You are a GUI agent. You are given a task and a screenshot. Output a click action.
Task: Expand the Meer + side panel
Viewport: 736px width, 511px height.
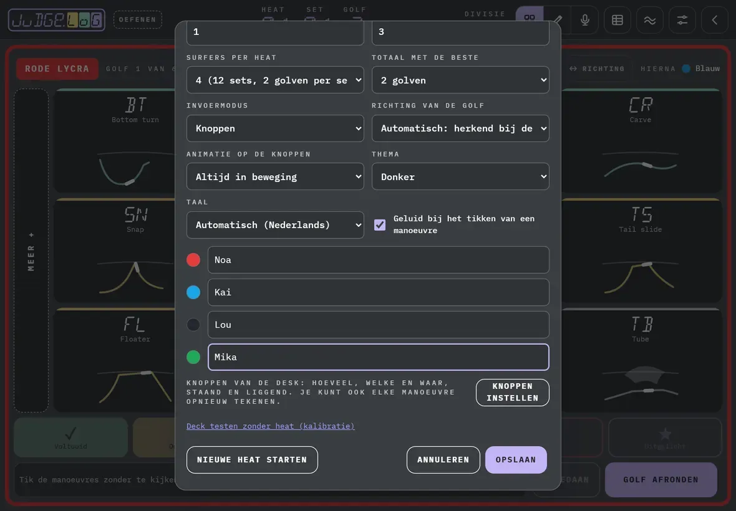tap(31, 251)
